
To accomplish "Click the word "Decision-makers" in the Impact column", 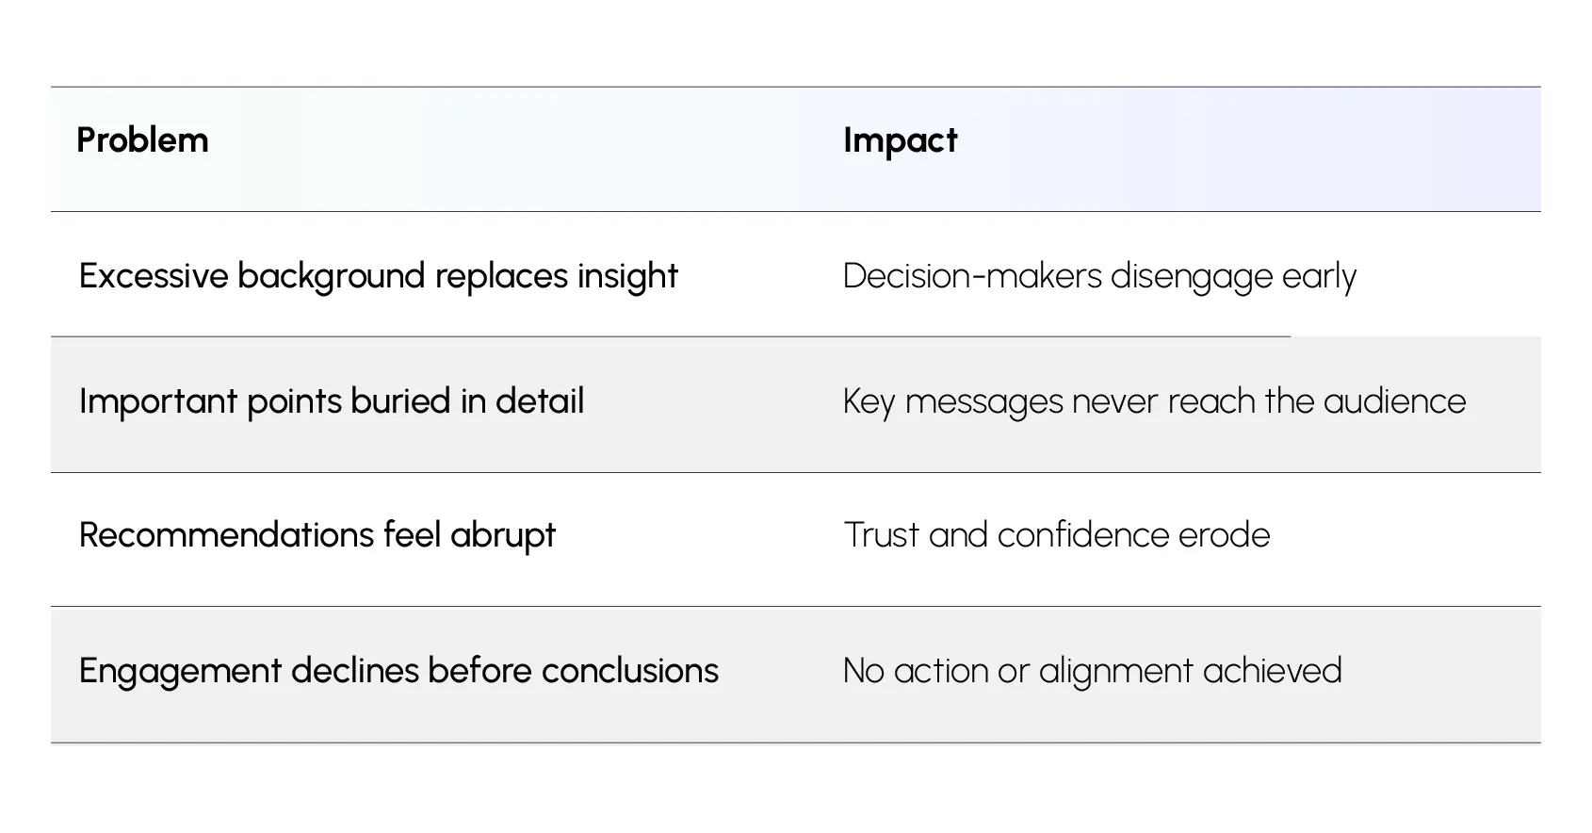I will [972, 276].
